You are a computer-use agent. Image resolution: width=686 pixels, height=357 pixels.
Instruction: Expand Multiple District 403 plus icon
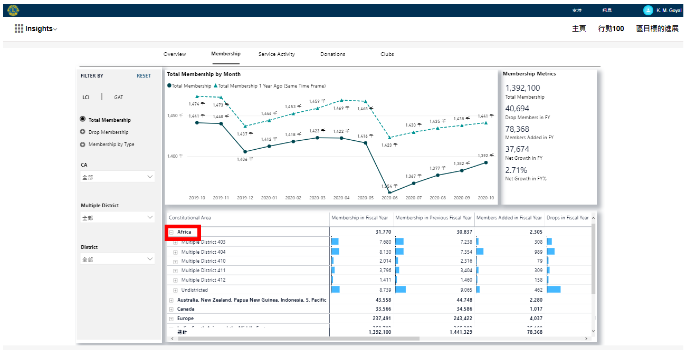click(176, 242)
